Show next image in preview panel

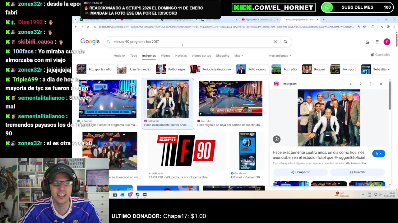pos(361,84)
